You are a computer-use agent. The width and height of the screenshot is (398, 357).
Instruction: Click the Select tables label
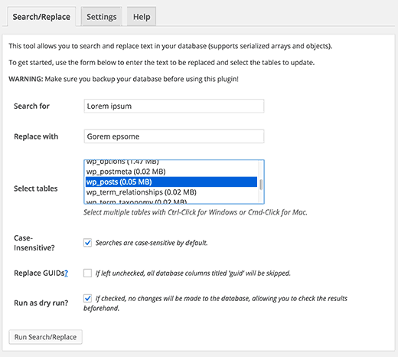[x=36, y=188]
